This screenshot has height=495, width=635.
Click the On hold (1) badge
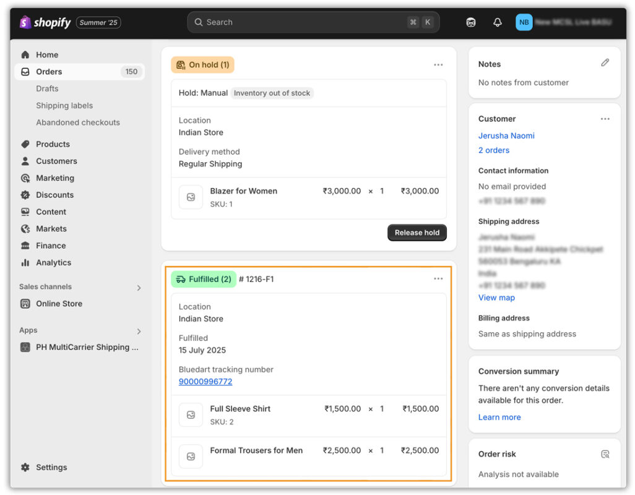click(202, 65)
